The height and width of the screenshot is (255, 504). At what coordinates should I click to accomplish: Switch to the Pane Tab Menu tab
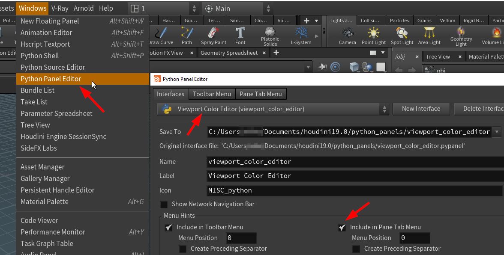click(x=261, y=94)
